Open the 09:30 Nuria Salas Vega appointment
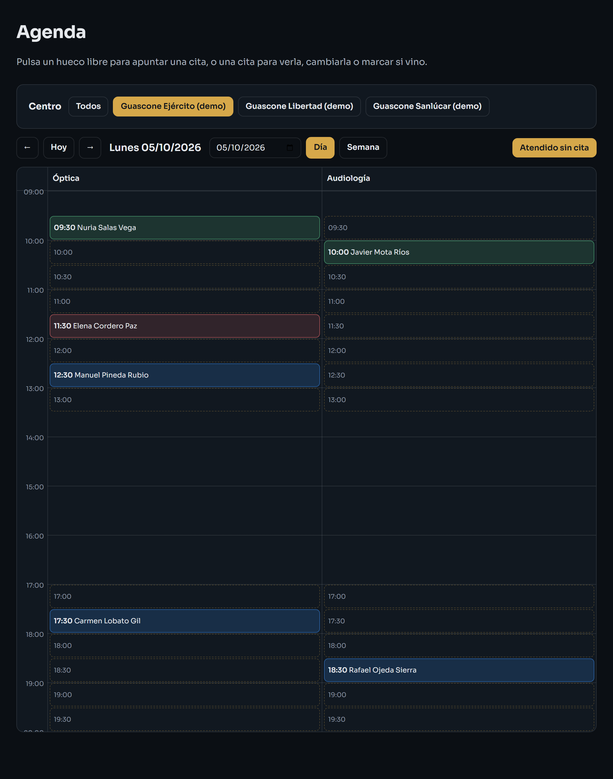 click(185, 228)
